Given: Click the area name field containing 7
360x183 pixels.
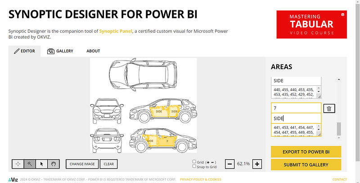Looking at the screenshot, I should 296,108.
